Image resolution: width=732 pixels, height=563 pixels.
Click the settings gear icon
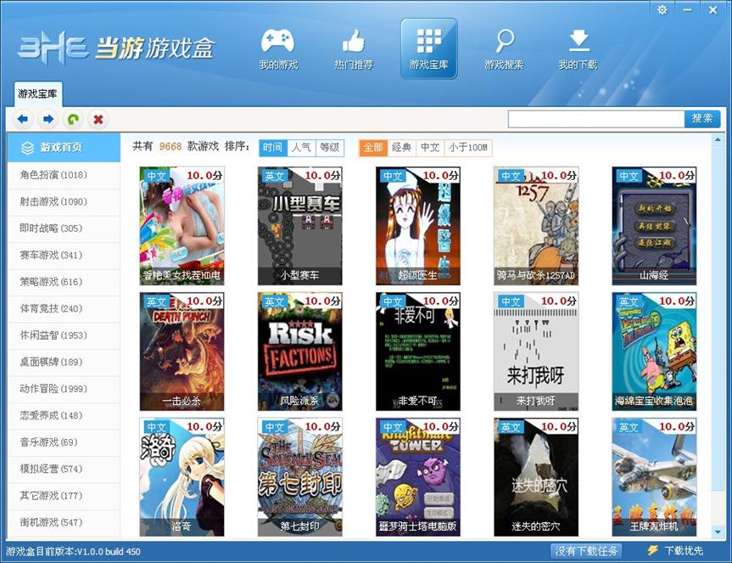(662, 9)
